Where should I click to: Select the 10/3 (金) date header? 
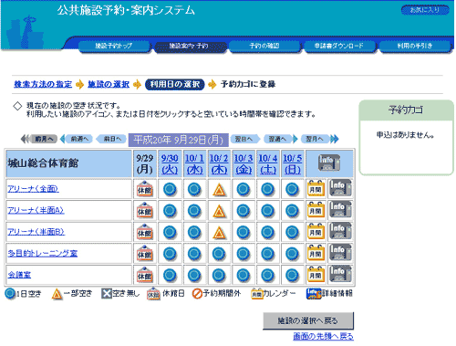tap(244, 163)
